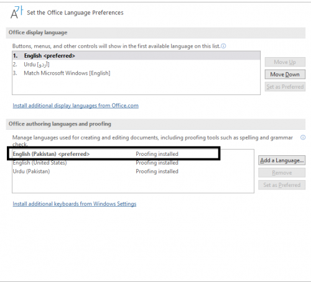Image resolution: width=311 pixels, height=282 pixels.
Task: Click the Add a Language button
Action: tap(282, 160)
